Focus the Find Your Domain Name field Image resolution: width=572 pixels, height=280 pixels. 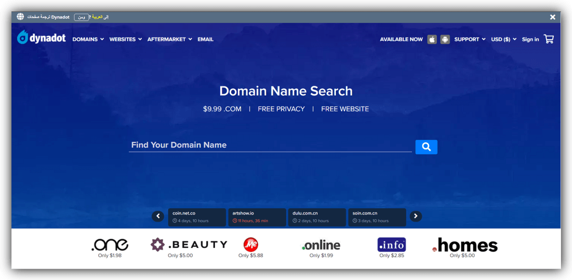coord(270,145)
